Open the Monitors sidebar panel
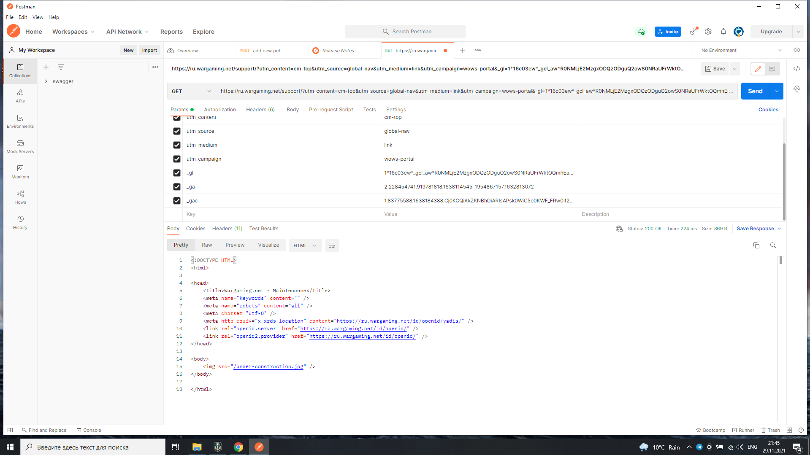The width and height of the screenshot is (810, 455). (x=20, y=172)
